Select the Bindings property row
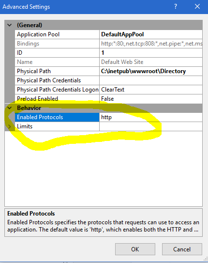The height and width of the screenshot is (263, 208). coord(57,44)
